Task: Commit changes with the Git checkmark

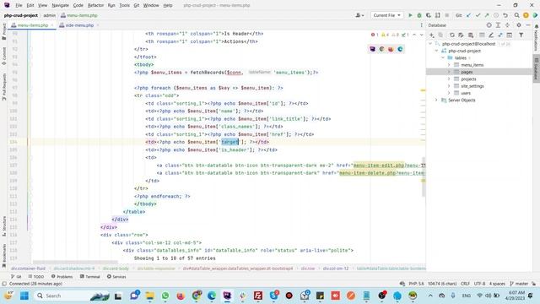Action: [478, 15]
